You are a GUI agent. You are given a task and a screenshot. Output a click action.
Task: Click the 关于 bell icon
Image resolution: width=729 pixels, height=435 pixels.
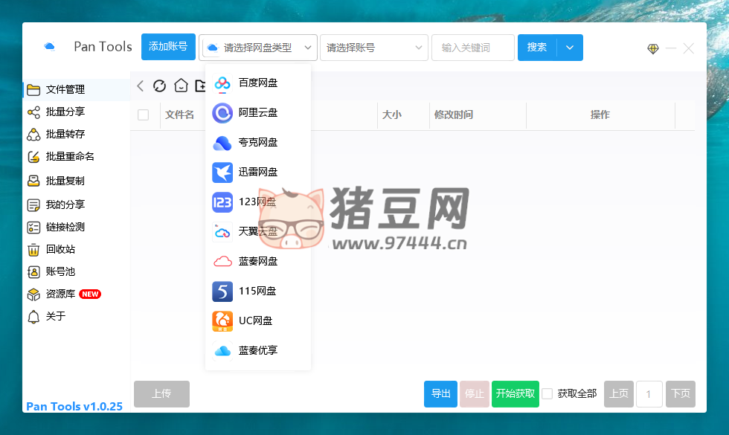[x=33, y=317]
